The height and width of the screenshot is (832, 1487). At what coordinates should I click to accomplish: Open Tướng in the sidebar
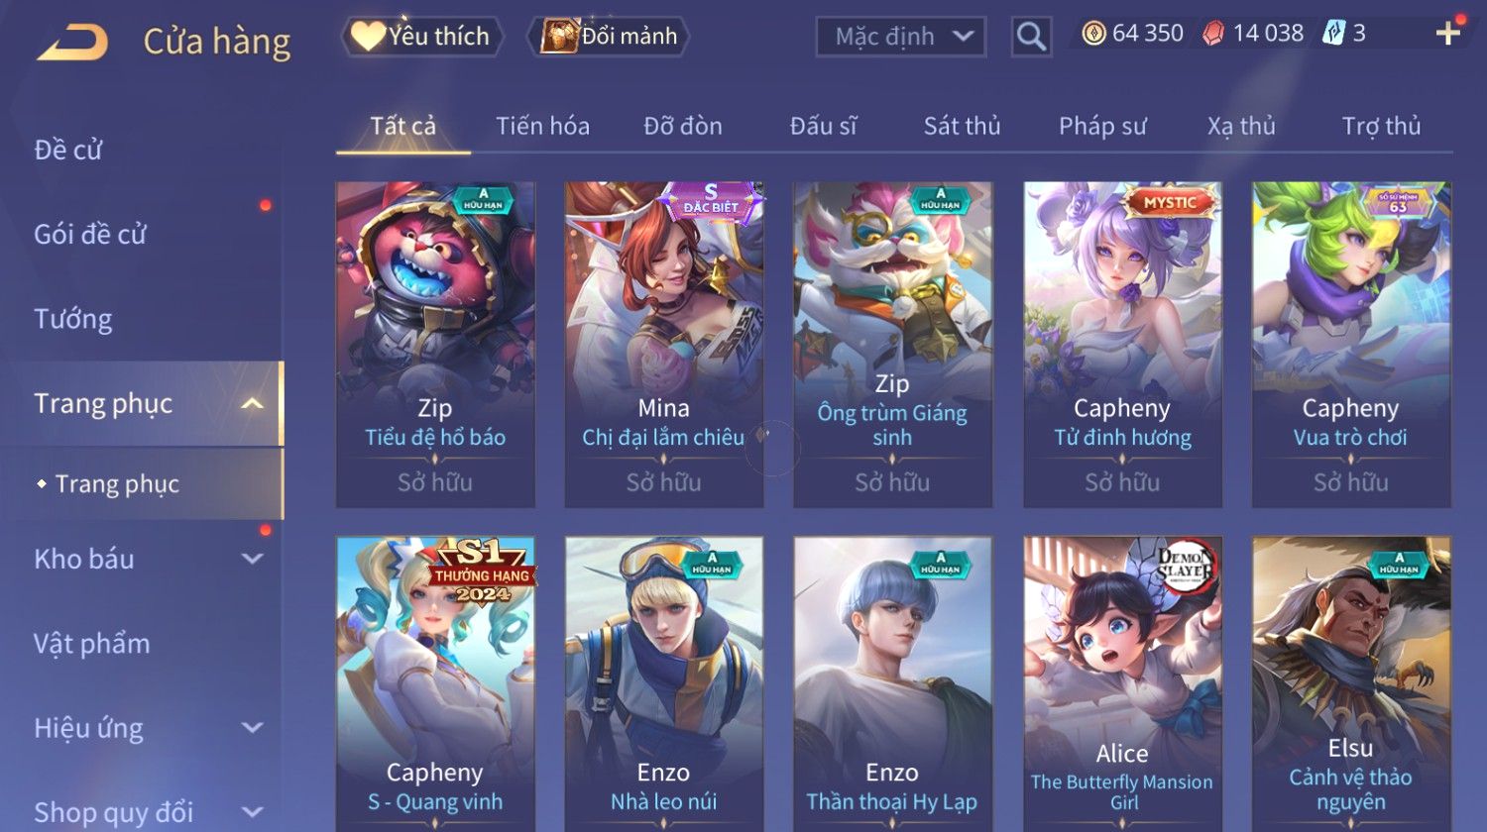click(x=73, y=319)
